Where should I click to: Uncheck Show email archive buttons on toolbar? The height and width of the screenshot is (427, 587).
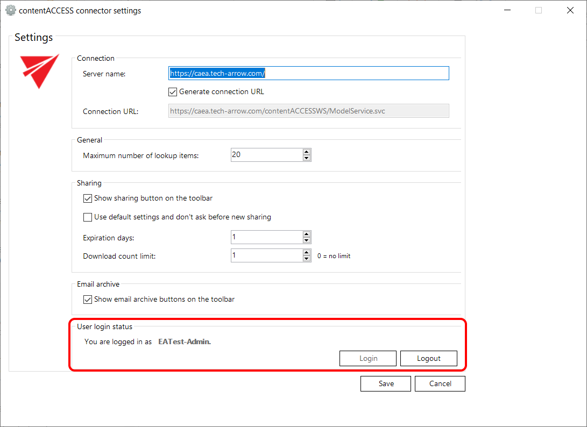pos(88,300)
